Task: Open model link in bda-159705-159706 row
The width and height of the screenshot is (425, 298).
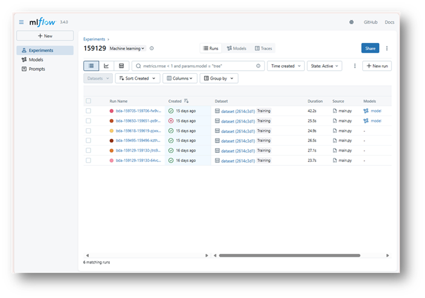Action: (376, 111)
